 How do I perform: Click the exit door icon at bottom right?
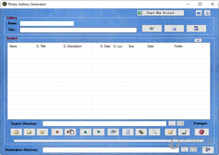[x=208, y=150]
